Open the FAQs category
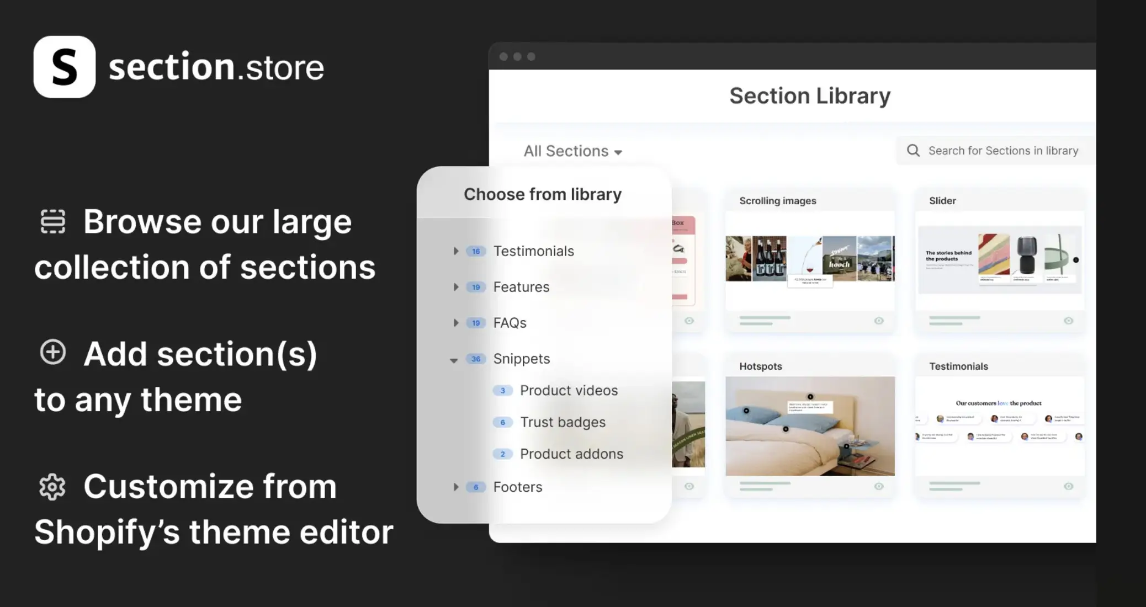 click(x=510, y=323)
